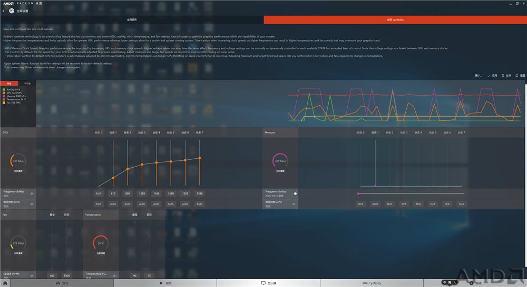The image size is (527, 287).
Task: Open the Home icon in bottom bar
Action: click(5, 283)
